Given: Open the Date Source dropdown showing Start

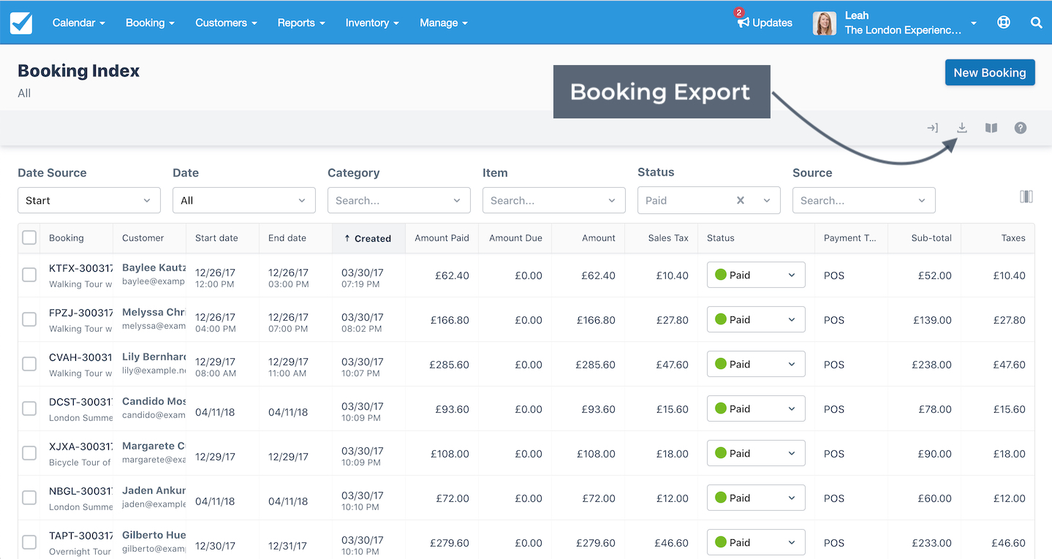Looking at the screenshot, I should tap(89, 200).
